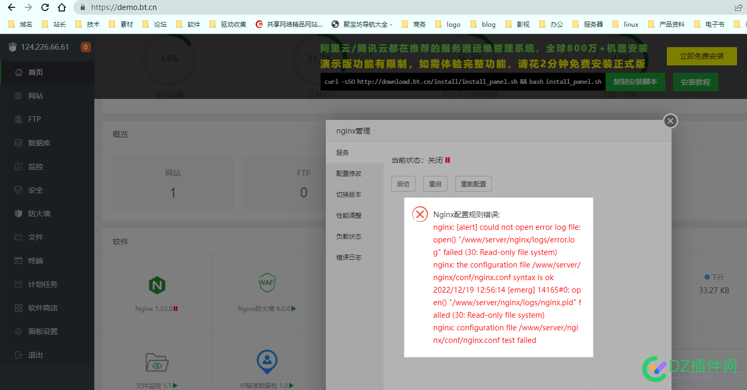The image size is (747, 390).
Task: Open 计划任务 in sidebar
Action: pyautogui.click(x=47, y=284)
